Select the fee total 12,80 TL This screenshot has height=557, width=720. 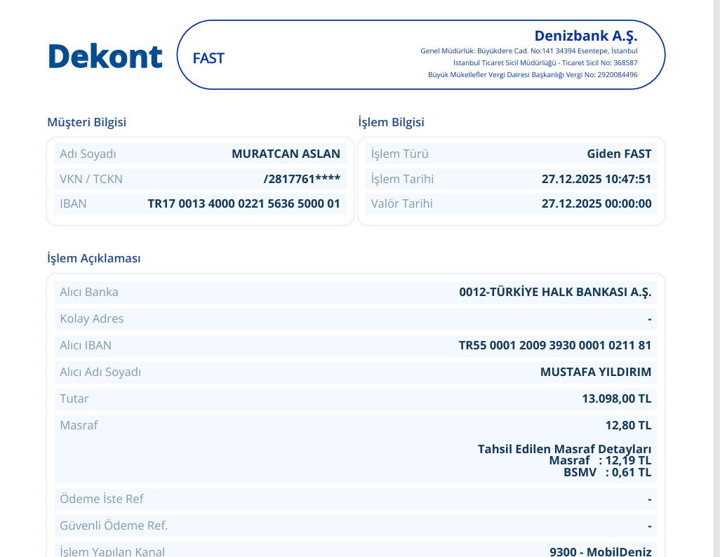[x=628, y=425]
